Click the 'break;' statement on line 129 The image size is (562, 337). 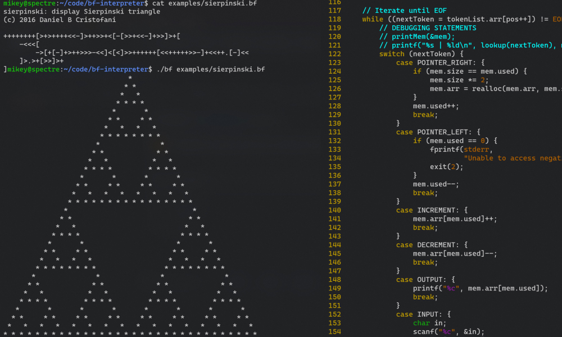(x=425, y=115)
